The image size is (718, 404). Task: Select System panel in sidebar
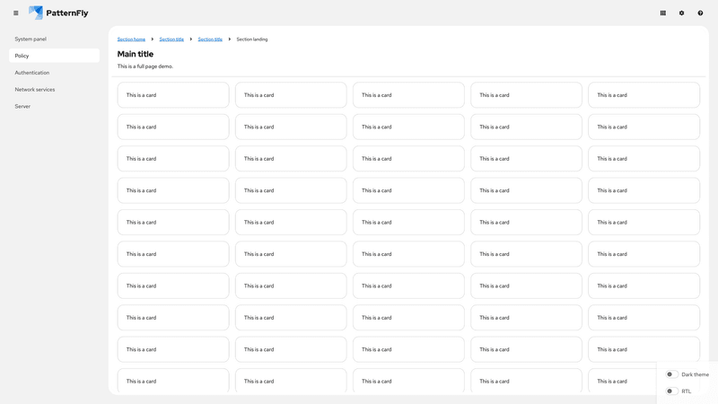coord(54,39)
